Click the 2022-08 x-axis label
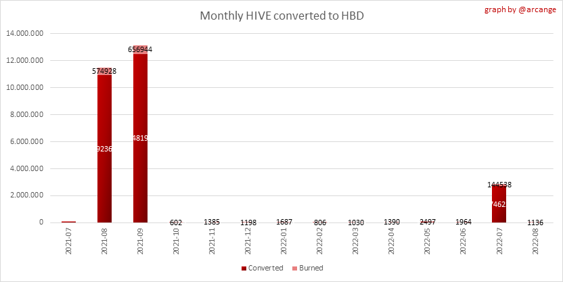The width and height of the screenshot is (563, 282). 536,241
